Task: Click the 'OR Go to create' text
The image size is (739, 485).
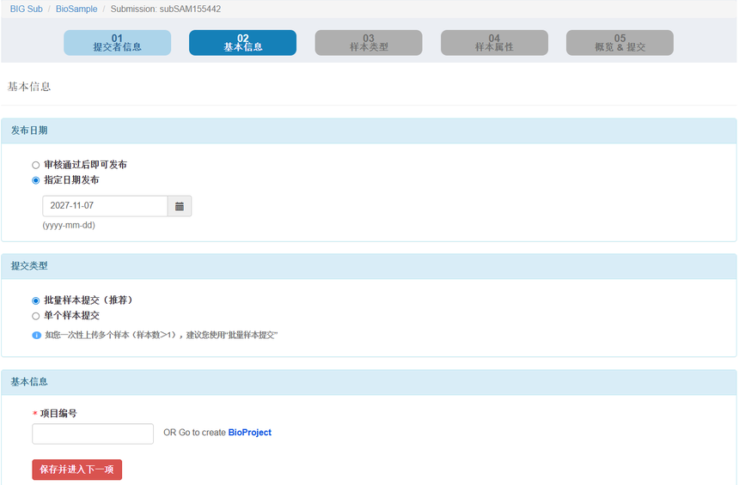Action: (x=195, y=433)
